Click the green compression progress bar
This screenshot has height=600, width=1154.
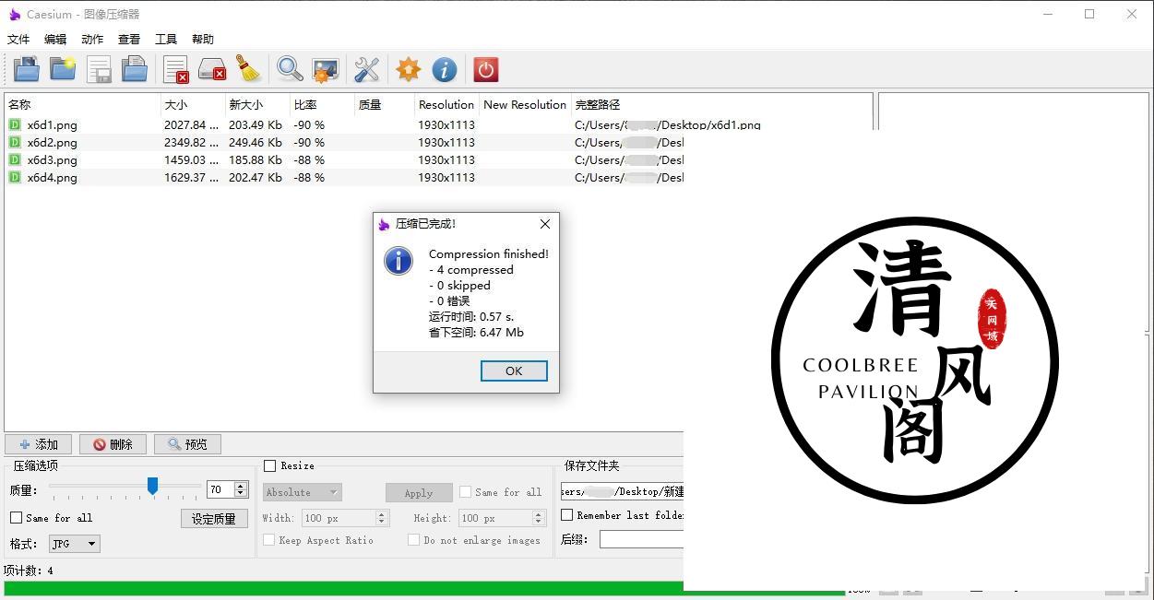pos(424,589)
